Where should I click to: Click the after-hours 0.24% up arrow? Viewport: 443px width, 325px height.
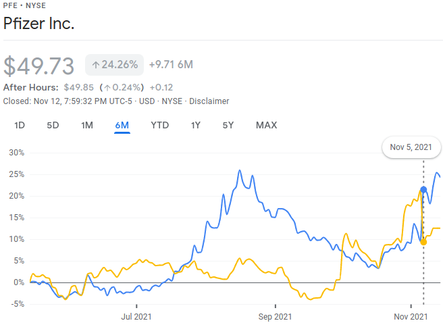[x=107, y=87]
